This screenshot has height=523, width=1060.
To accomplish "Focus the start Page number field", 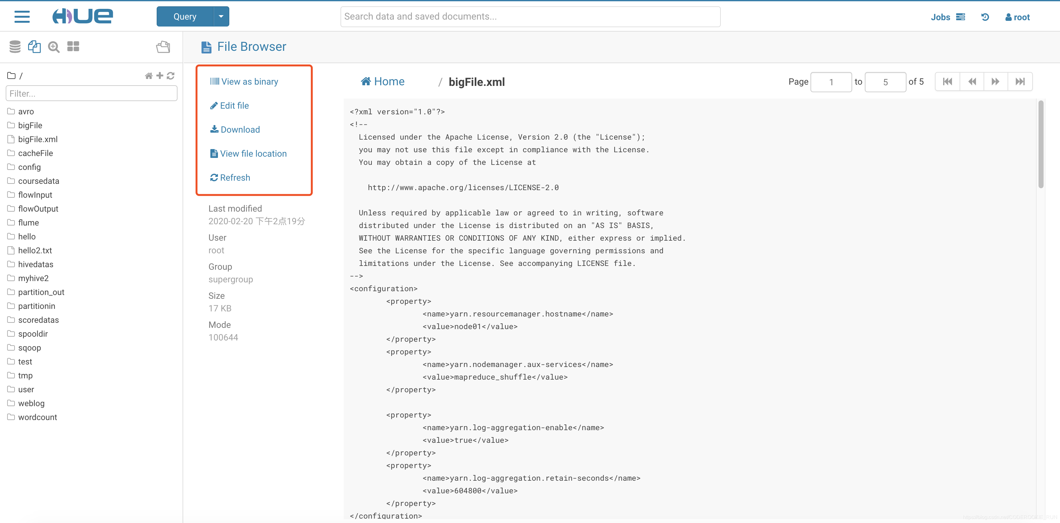I will (x=831, y=82).
